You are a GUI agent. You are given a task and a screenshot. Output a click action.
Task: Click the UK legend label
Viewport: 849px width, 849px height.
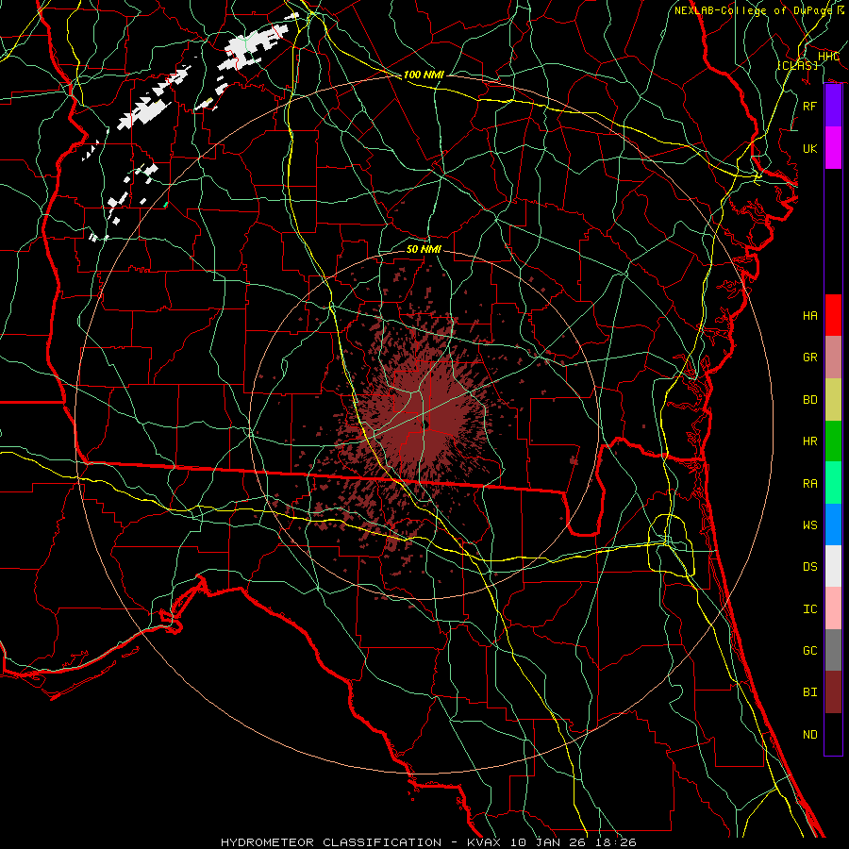click(810, 148)
